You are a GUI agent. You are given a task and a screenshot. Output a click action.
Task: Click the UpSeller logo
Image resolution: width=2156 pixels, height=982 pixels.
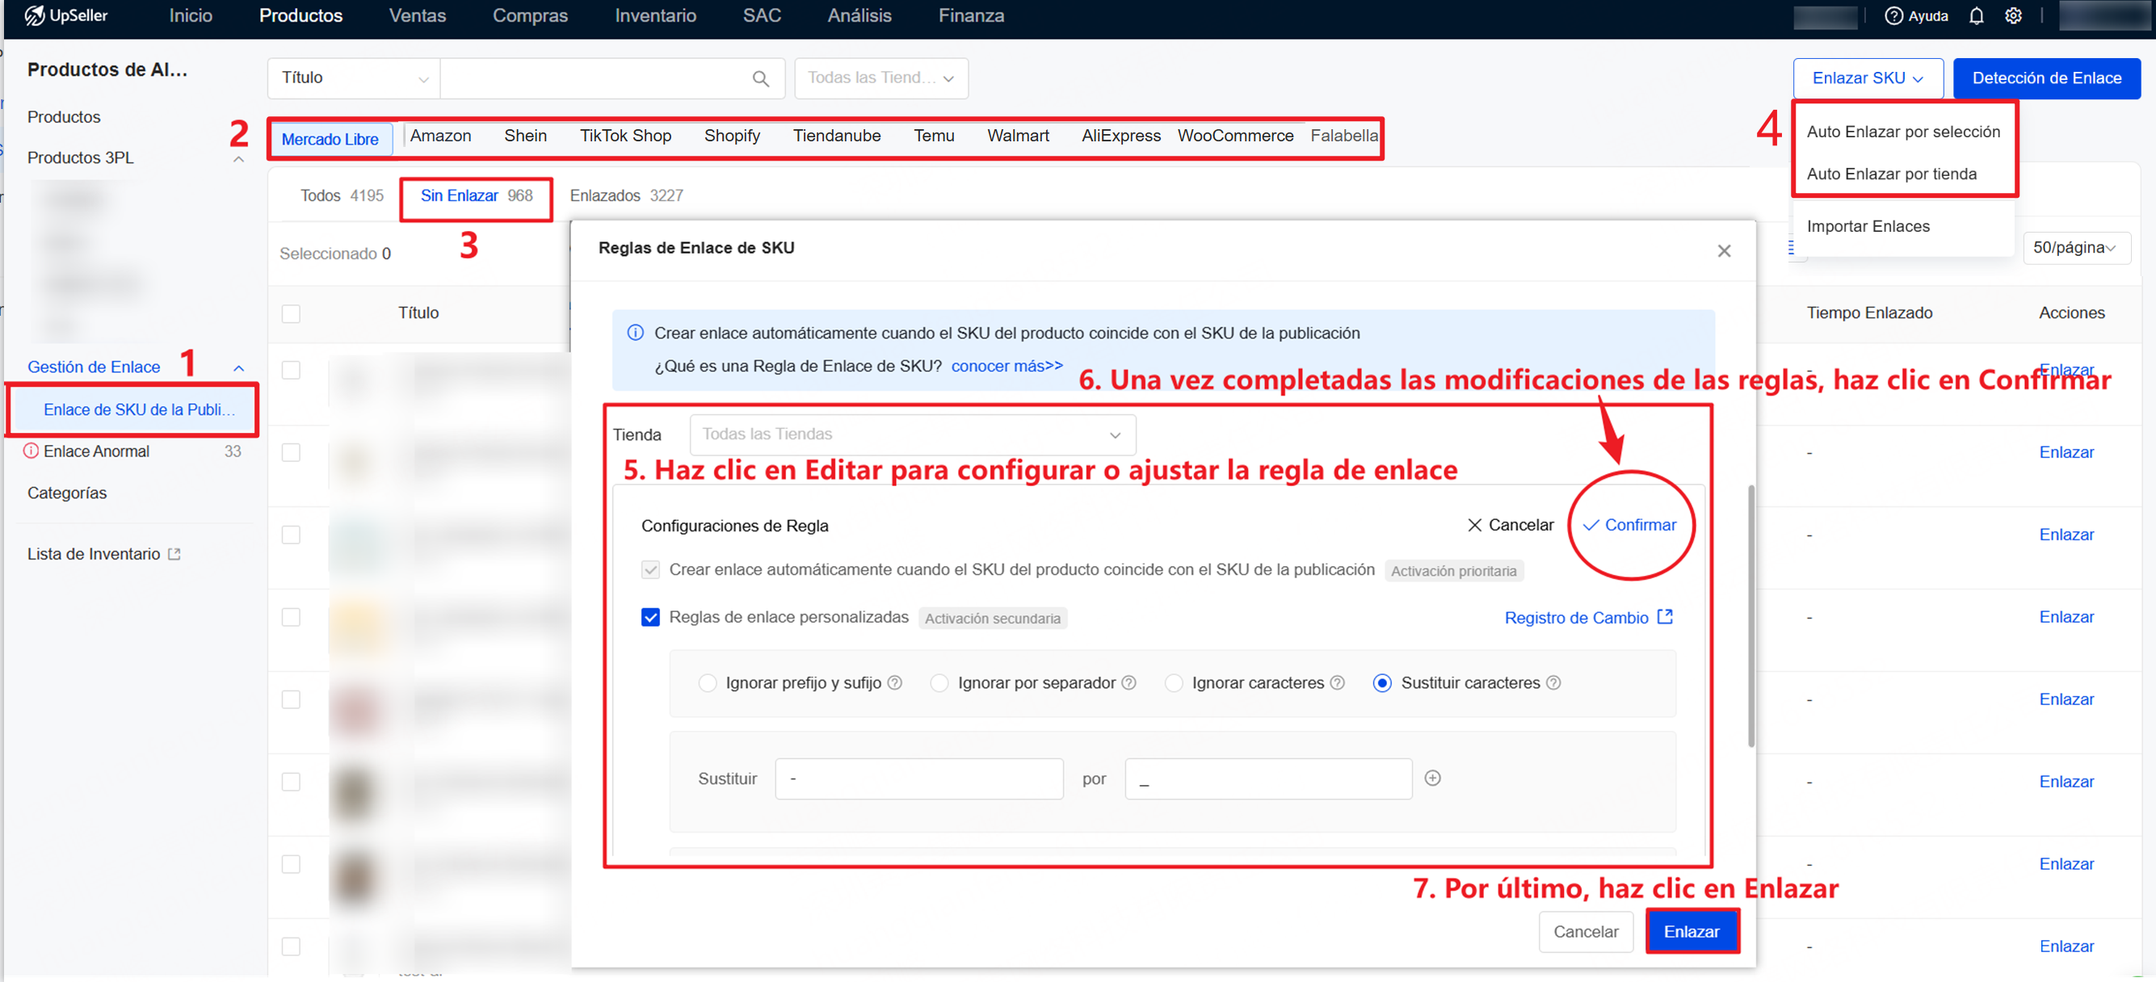66,15
